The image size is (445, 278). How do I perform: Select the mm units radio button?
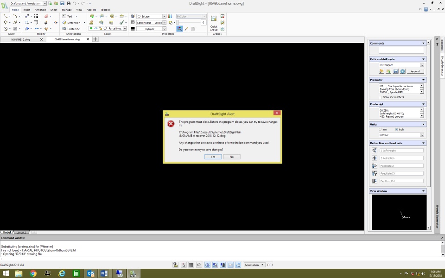pos(380,129)
